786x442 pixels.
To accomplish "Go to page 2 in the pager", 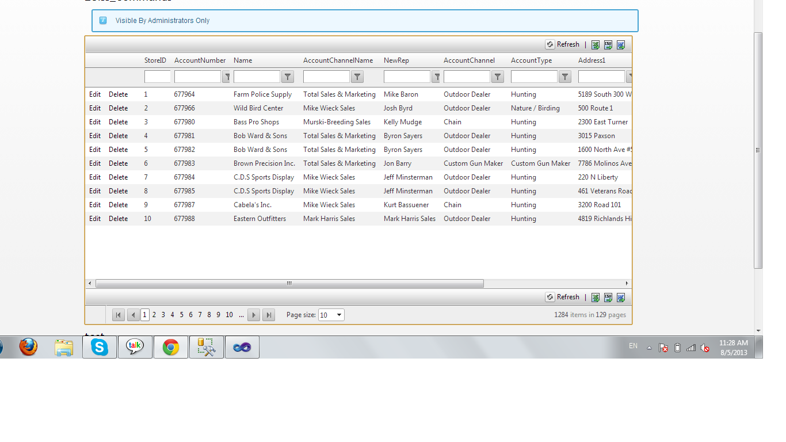I will click(154, 315).
